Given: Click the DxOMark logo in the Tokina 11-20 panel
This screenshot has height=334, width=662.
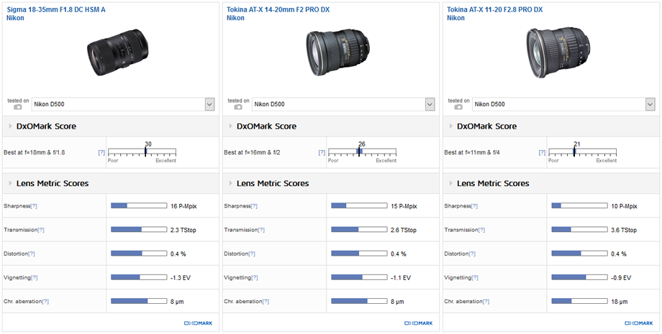Looking at the screenshot, I should (x=639, y=323).
